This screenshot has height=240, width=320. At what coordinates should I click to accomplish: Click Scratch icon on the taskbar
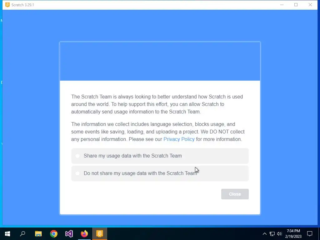[100, 234]
